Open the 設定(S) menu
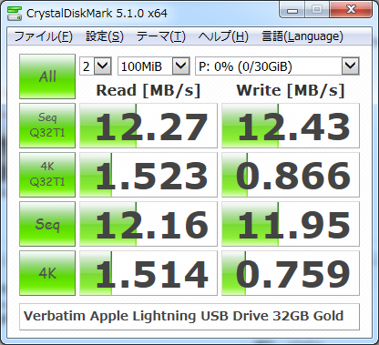Viewport: 379px width, 345px height. pyautogui.click(x=105, y=36)
